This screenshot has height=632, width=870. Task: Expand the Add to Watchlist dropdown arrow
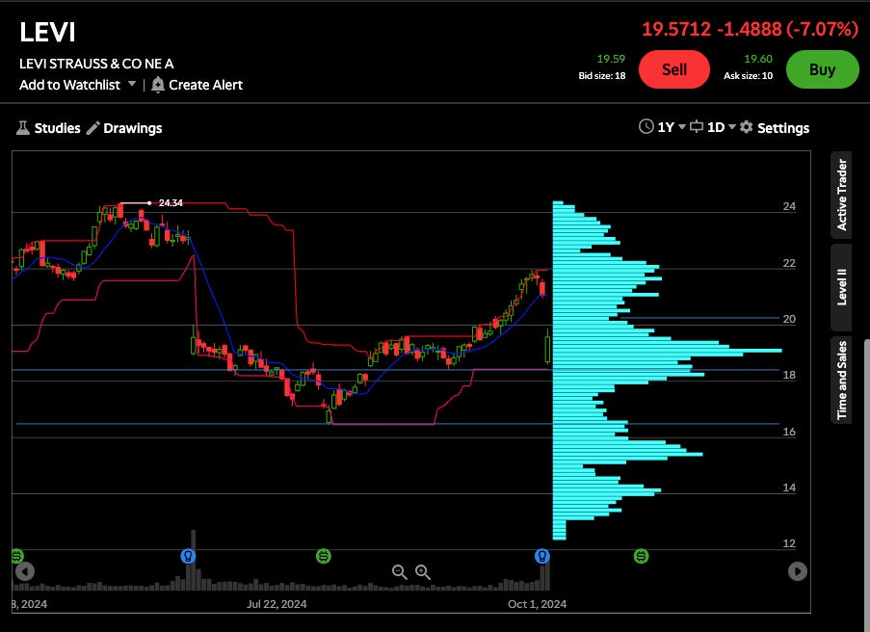tap(131, 85)
